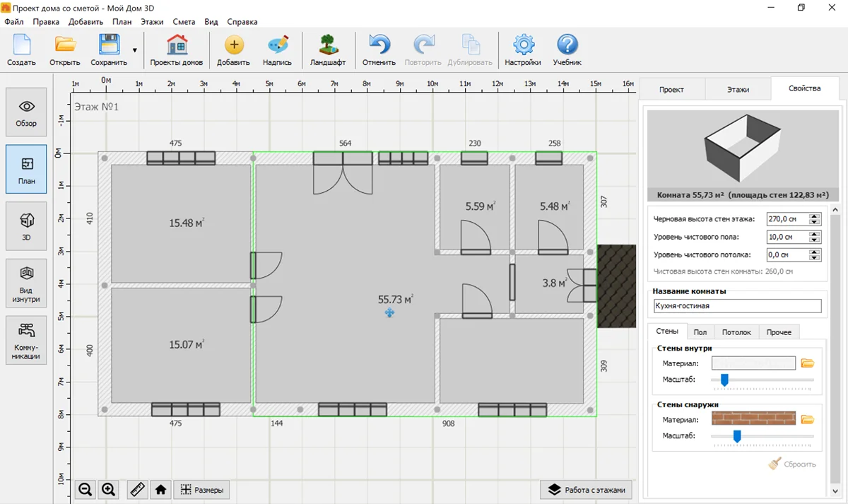Viewport: 848px width, 504px height.
Task: Switch to the 3D view mode
Action: [x=26, y=226]
